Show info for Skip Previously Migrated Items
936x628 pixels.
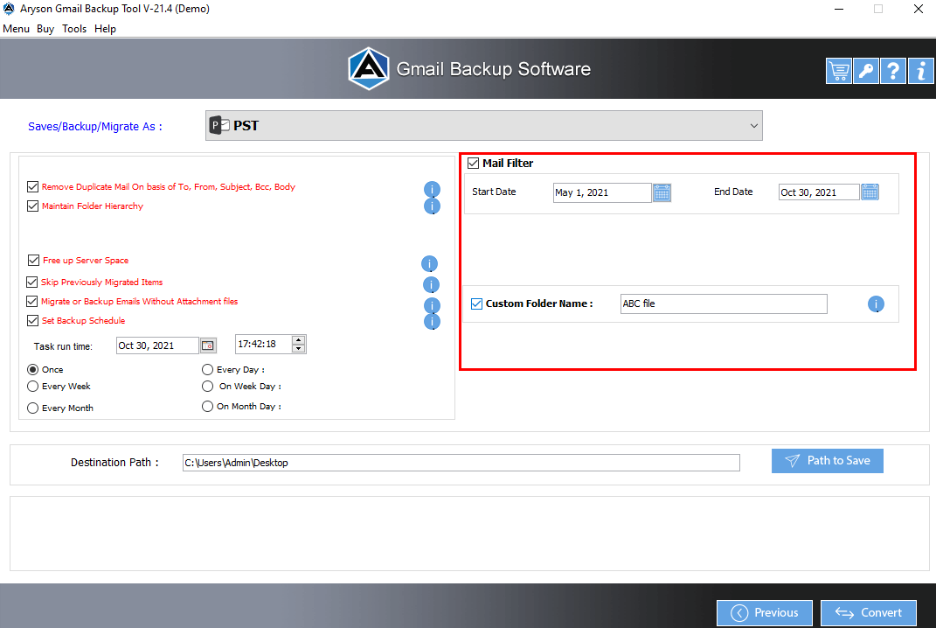431,284
